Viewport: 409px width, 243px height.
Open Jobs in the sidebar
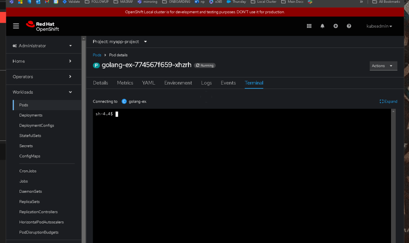(24, 181)
